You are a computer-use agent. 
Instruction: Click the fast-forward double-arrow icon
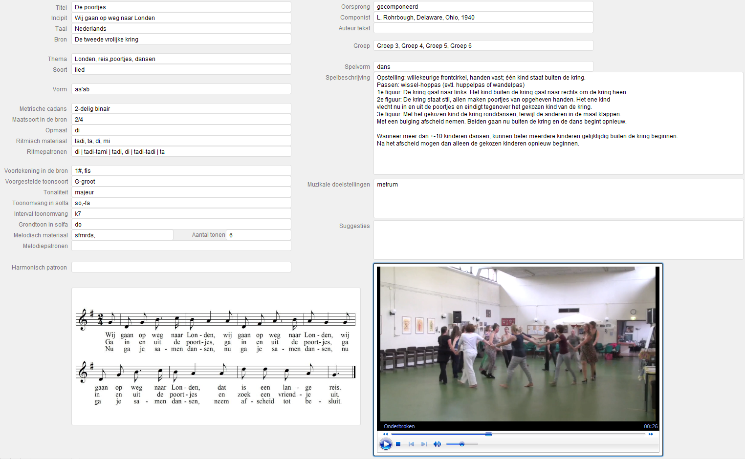coord(651,434)
